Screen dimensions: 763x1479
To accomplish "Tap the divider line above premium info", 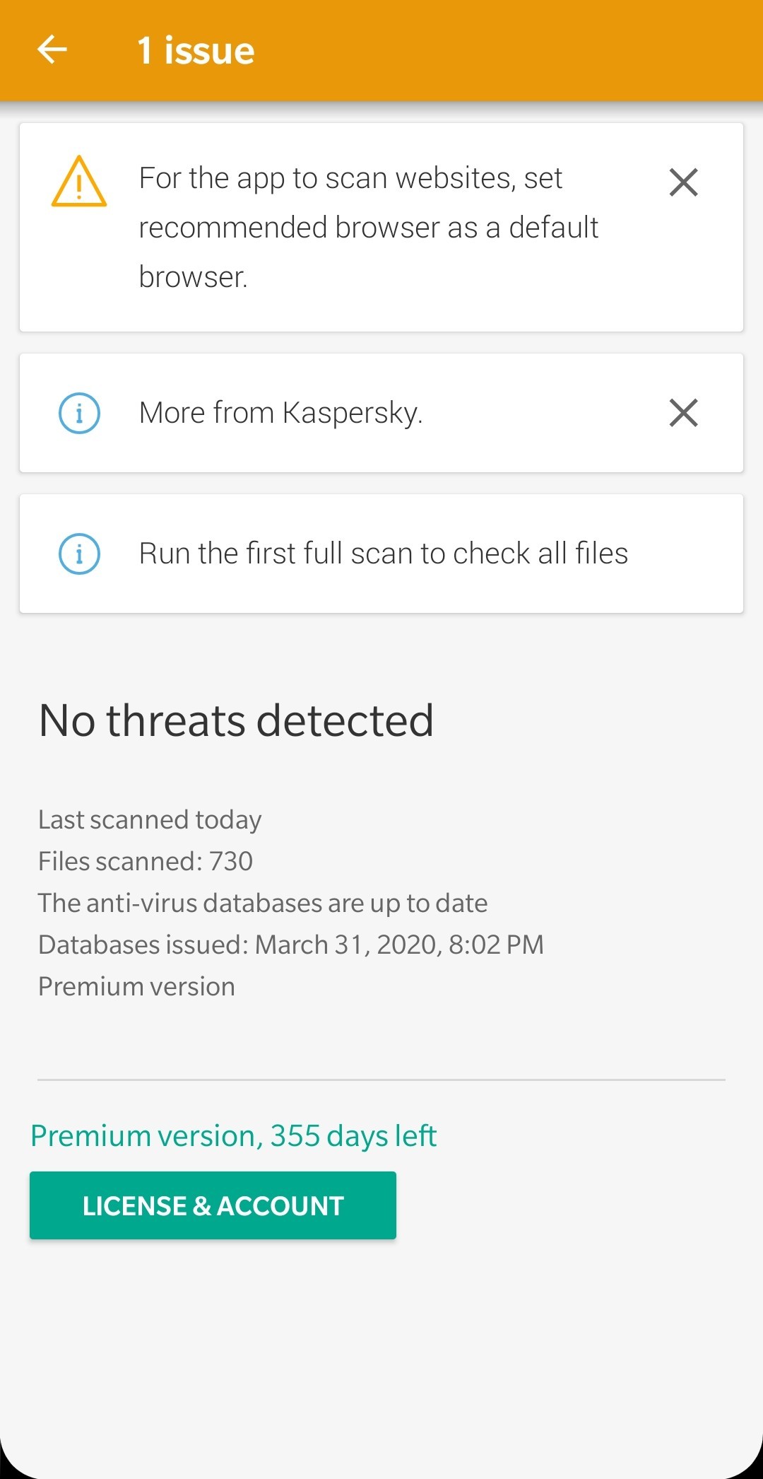I will [381, 1080].
